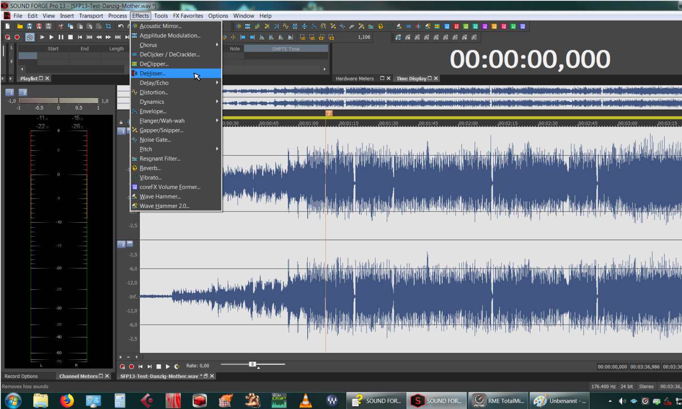Click the scrub speaker icon in data window
The image size is (682, 409).
177,366
